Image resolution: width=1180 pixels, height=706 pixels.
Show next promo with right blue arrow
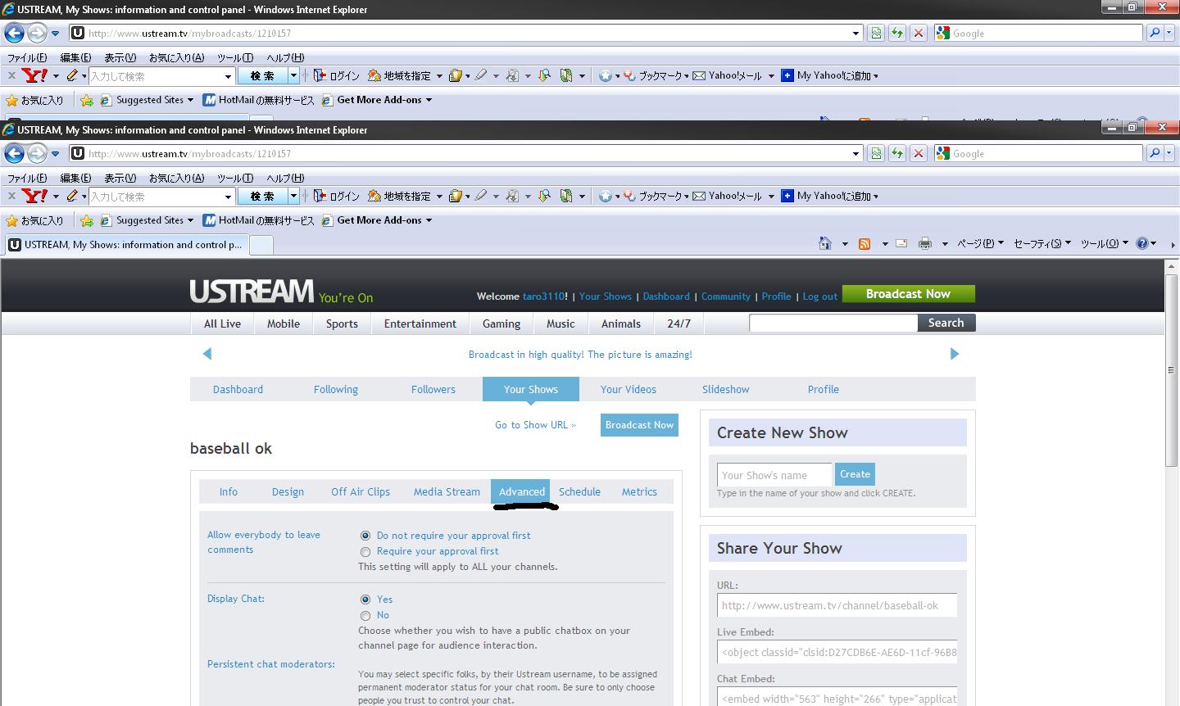click(954, 354)
